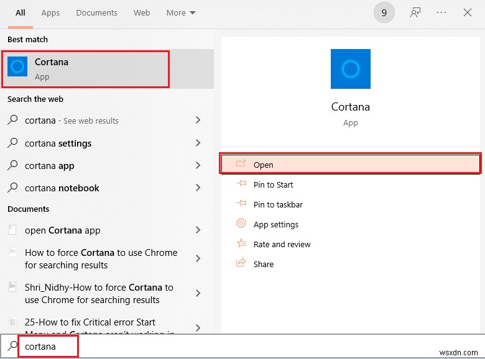The width and height of the screenshot is (485, 359).
Task: Open the feedback person icon at top
Action: (x=414, y=12)
